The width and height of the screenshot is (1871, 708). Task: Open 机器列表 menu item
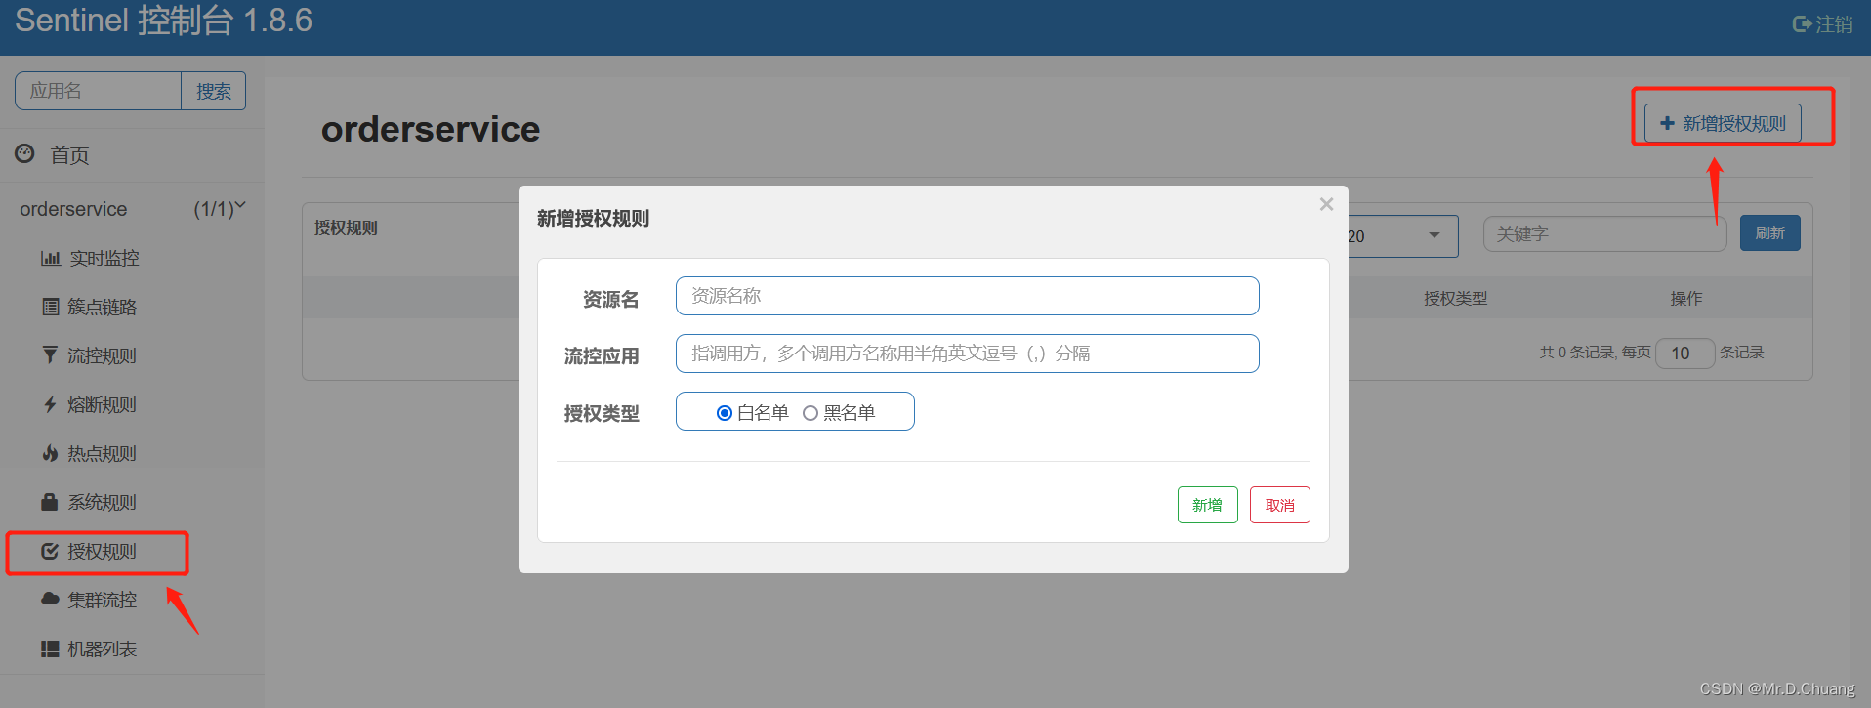point(103,648)
